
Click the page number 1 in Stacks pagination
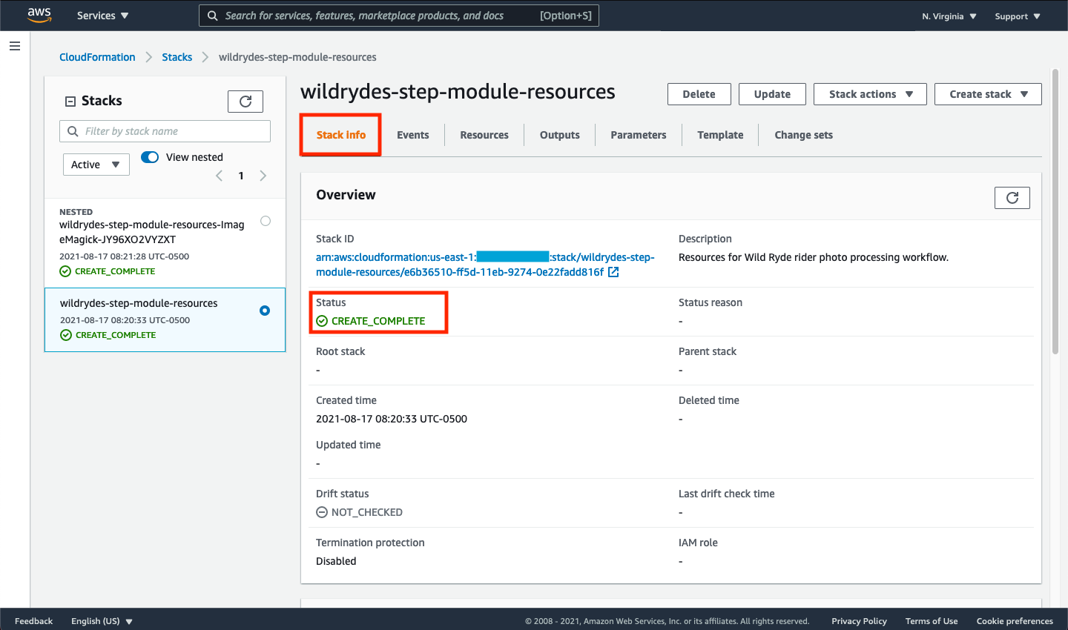point(241,176)
